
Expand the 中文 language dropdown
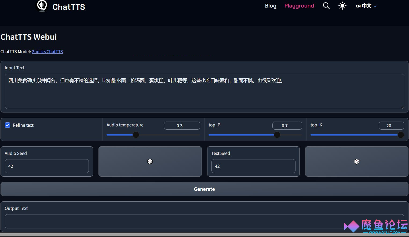click(366, 6)
